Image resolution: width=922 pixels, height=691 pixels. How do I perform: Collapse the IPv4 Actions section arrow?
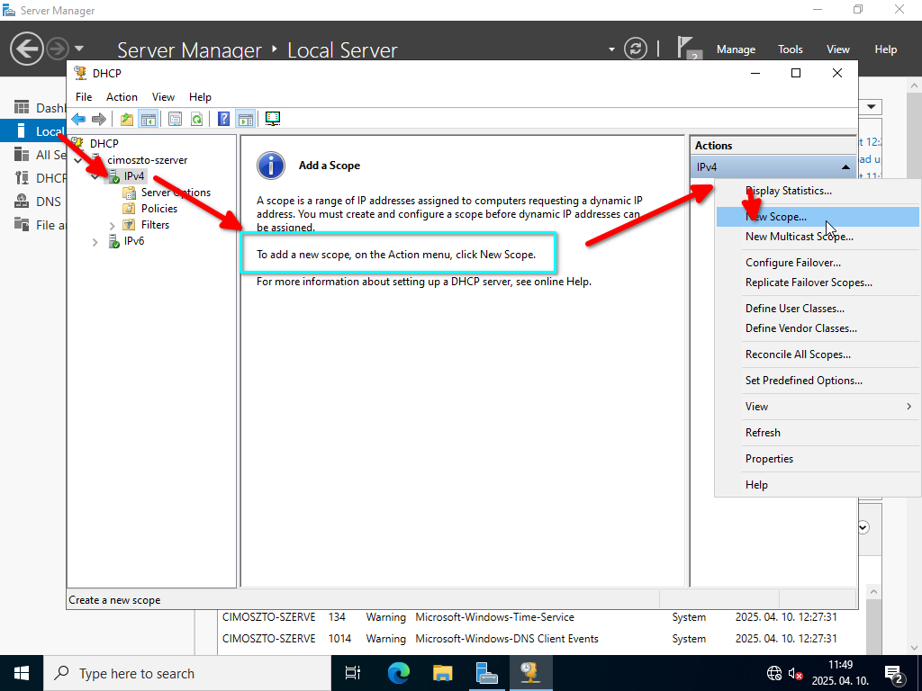(845, 166)
